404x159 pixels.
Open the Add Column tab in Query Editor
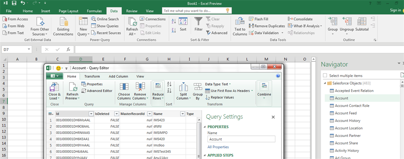click(118, 76)
